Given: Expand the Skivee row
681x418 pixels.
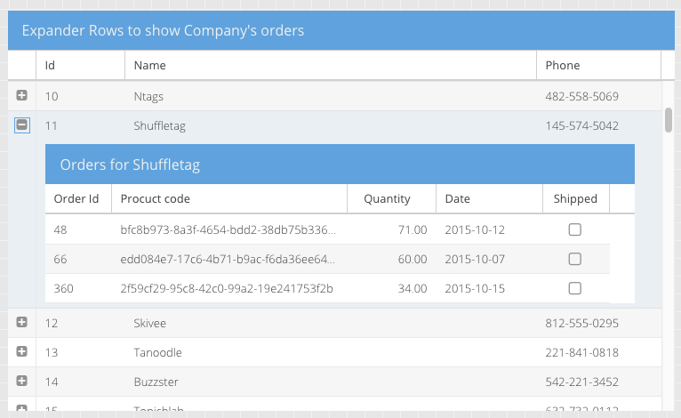Looking at the screenshot, I should click(22, 323).
